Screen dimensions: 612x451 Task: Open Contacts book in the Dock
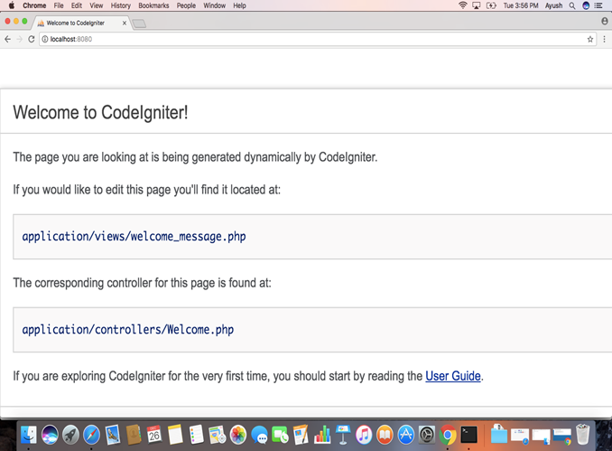click(x=134, y=435)
